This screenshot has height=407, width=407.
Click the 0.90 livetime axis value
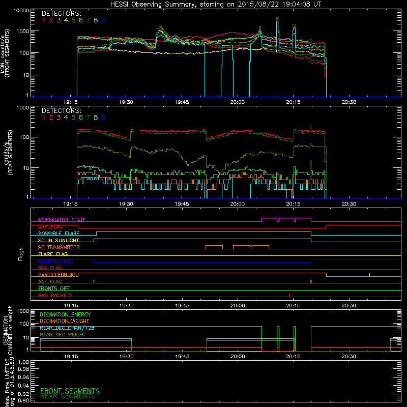[x=23, y=401]
